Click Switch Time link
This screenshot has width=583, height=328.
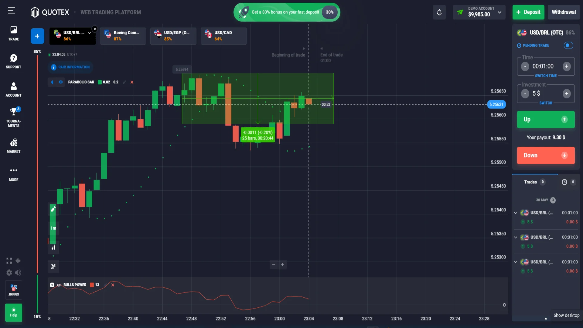[546, 76]
